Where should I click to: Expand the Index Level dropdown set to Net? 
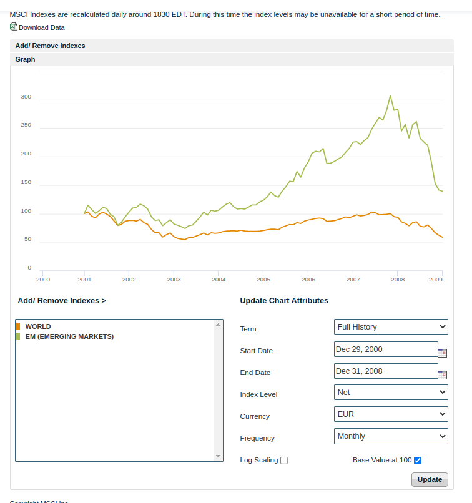tap(391, 392)
